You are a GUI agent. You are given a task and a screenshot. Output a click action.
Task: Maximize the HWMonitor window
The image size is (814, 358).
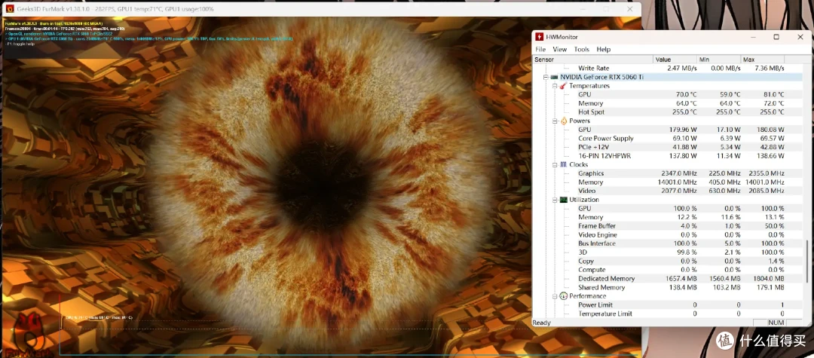click(776, 37)
